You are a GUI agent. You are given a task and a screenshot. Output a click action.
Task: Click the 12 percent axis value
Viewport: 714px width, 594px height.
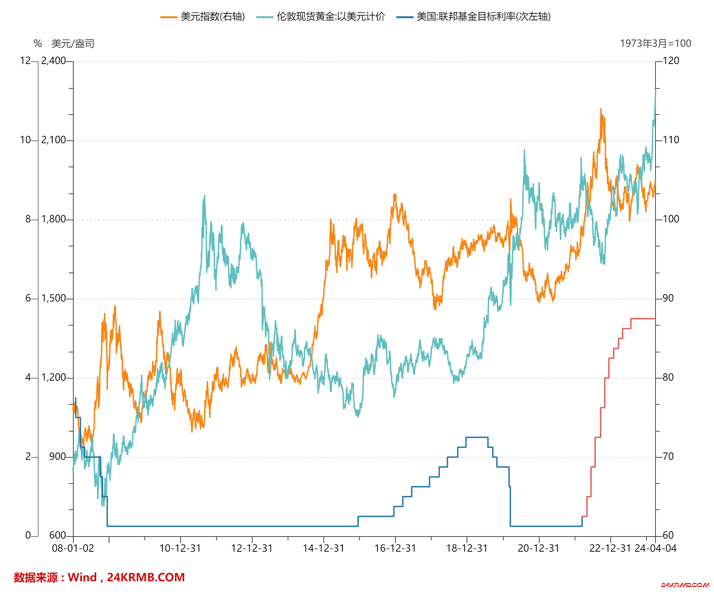pyautogui.click(x=25, y=61)
